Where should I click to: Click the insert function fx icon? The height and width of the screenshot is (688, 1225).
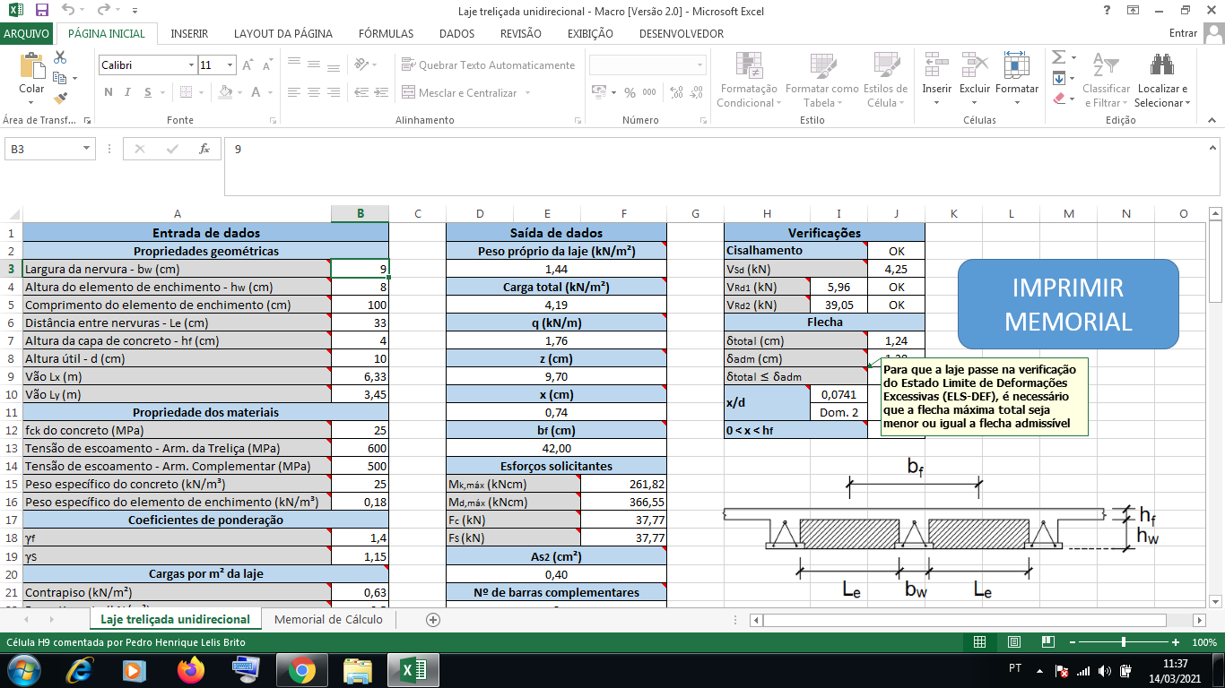click(x=204, y=149)
